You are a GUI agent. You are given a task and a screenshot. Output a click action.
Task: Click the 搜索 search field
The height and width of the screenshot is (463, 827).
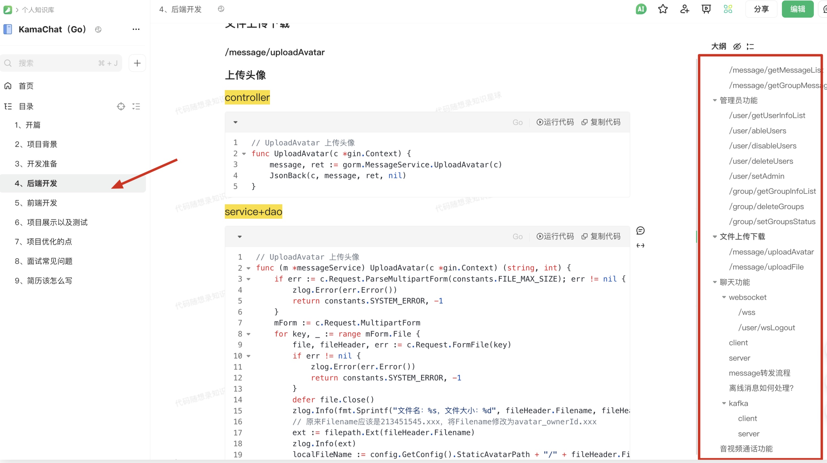tap(58, 63)
